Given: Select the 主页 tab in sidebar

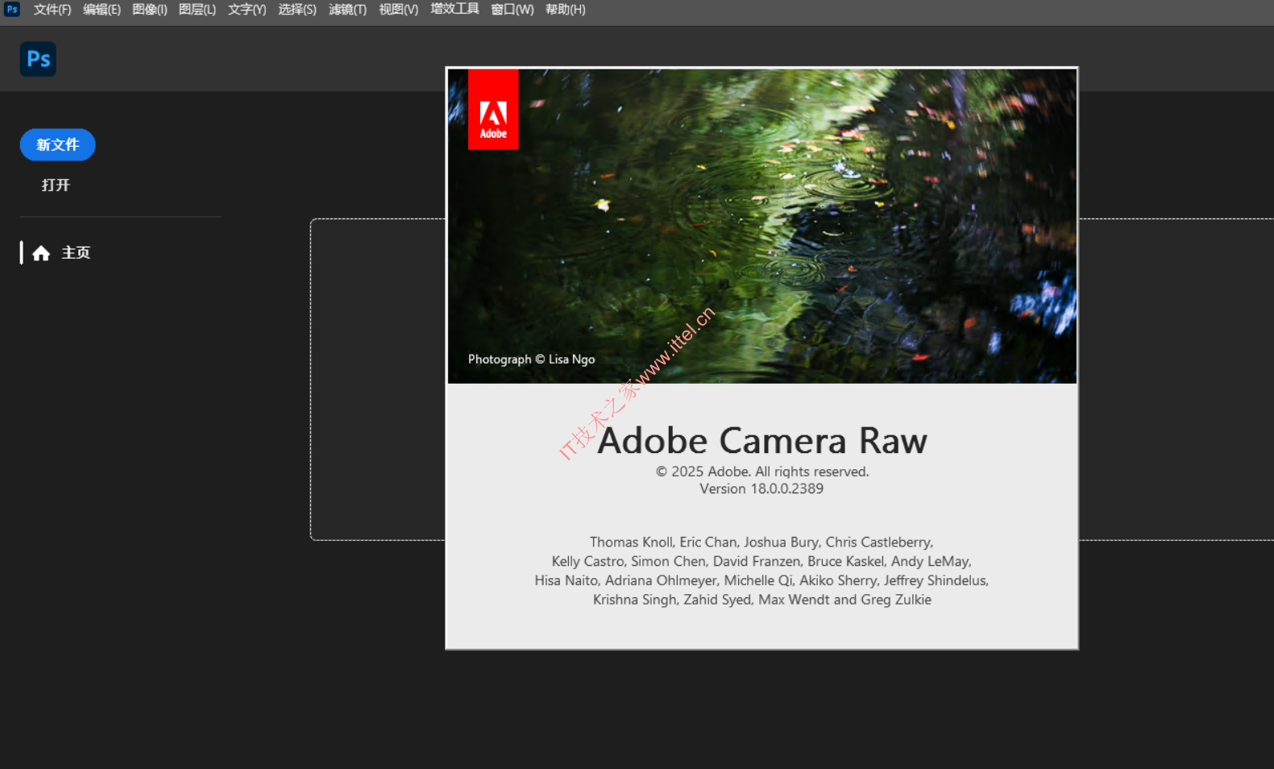Looking at the screenshot, I should click(76, 253).
